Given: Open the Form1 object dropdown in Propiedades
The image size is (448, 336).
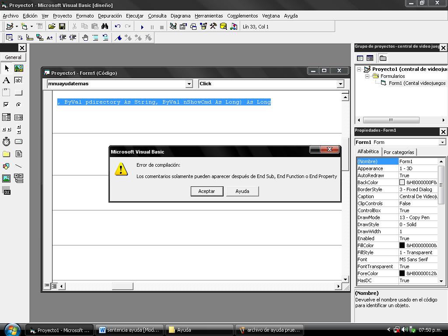Looking at the screenshot, I should coord(442,142).
